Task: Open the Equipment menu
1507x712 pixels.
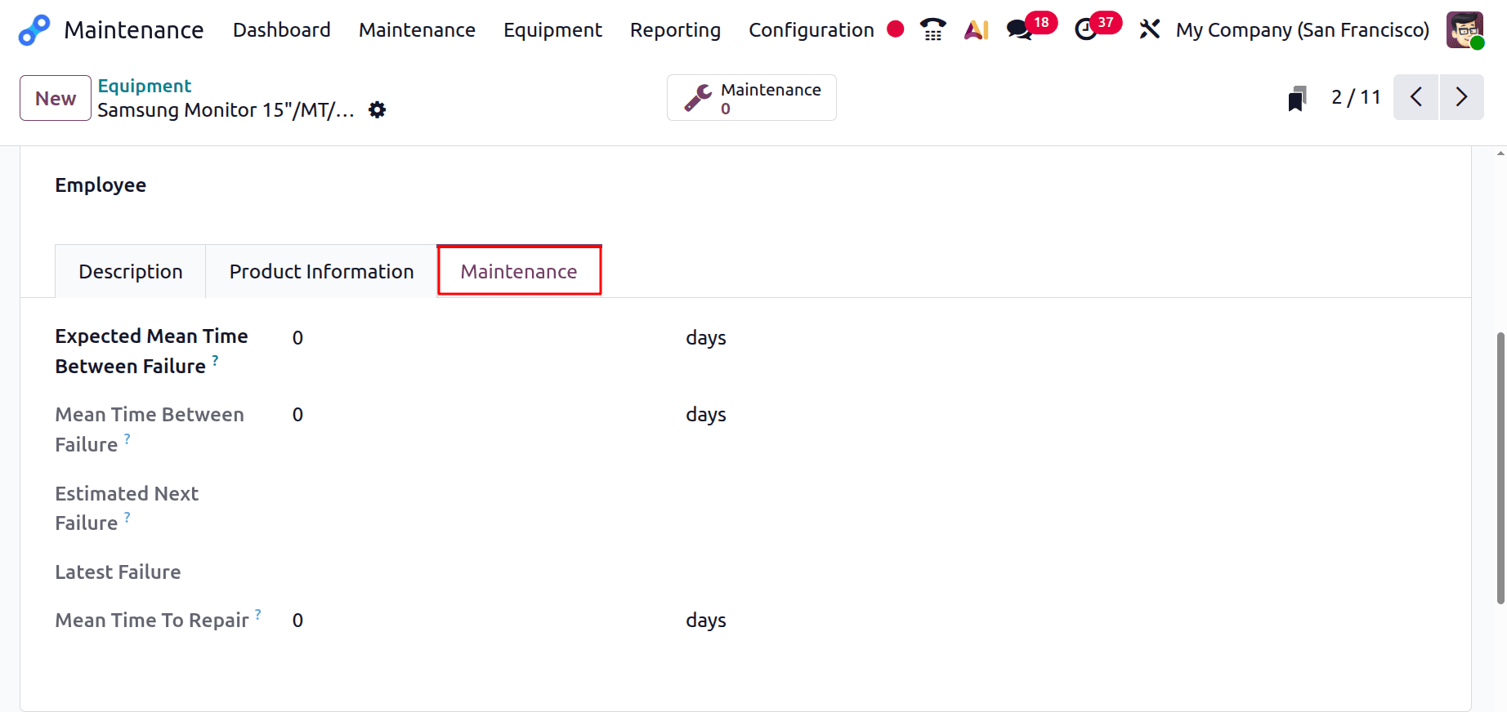Action: point(552,30)
